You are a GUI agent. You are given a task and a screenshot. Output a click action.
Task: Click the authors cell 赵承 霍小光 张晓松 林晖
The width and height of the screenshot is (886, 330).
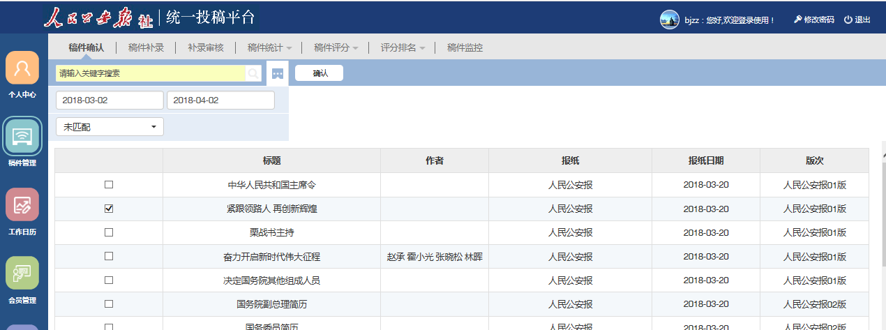click(435, 257)
